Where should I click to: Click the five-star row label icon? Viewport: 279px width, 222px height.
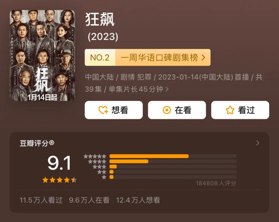point(95,156)
